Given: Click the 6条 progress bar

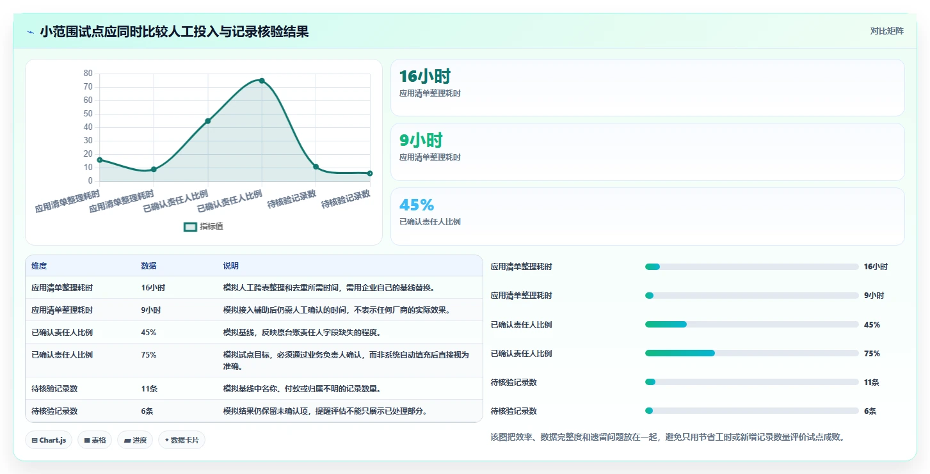Looking at the screenshot, I should (752, 411).
